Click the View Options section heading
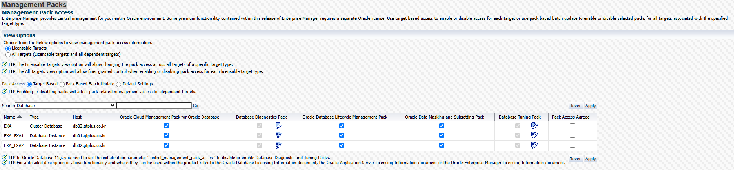 (19, 35)
